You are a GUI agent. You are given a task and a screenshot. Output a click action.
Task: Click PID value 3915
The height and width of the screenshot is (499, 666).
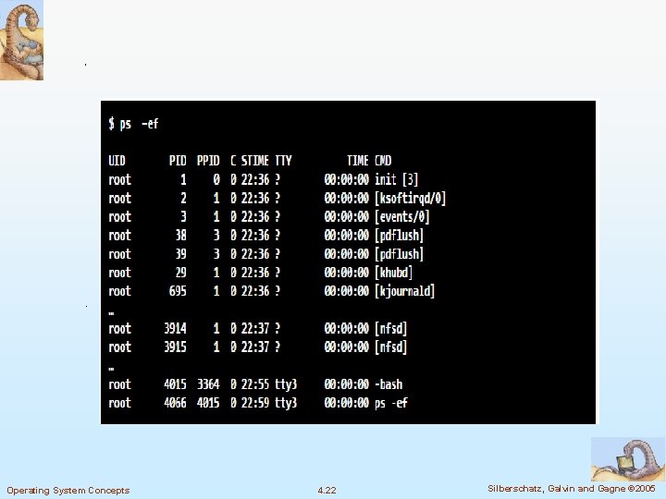click(x=175, y=347)
